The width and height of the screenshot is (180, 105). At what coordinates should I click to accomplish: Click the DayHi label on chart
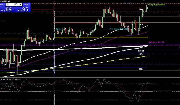click(58, 29)
